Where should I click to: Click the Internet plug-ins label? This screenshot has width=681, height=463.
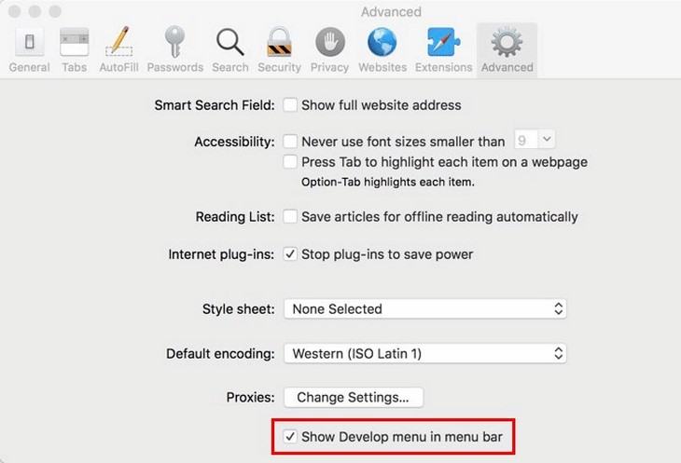(221, 254)
